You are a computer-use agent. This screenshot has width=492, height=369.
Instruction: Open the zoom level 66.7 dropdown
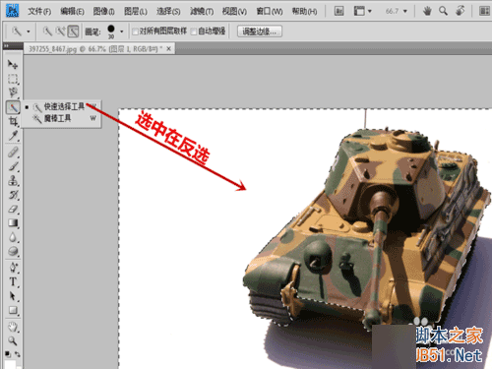click(x=404, y=11)
